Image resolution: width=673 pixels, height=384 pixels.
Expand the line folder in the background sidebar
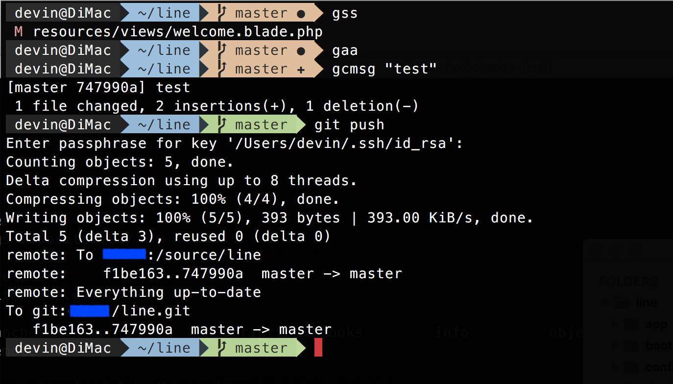tap(605, 302)
